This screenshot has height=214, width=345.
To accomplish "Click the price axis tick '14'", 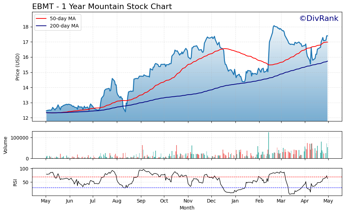I will (x=26, y=88).
